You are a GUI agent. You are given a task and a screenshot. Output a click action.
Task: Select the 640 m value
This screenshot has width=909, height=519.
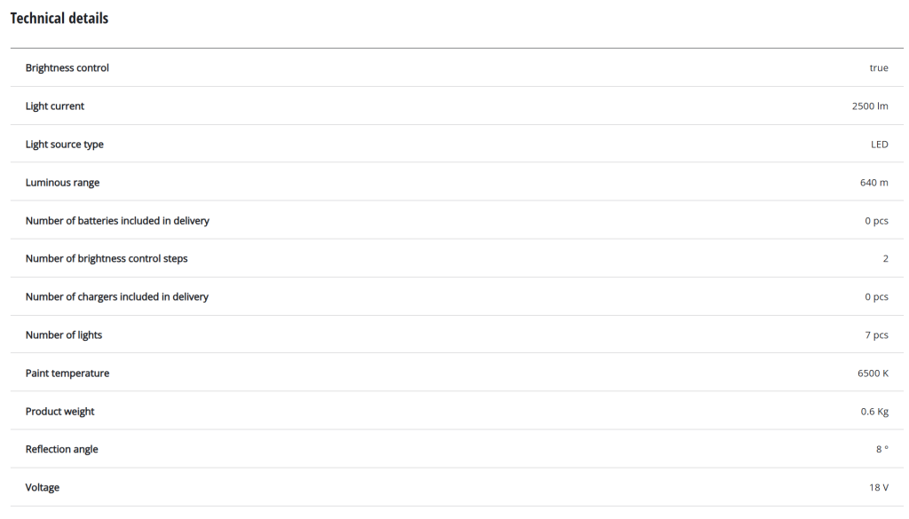click(873, 183)
